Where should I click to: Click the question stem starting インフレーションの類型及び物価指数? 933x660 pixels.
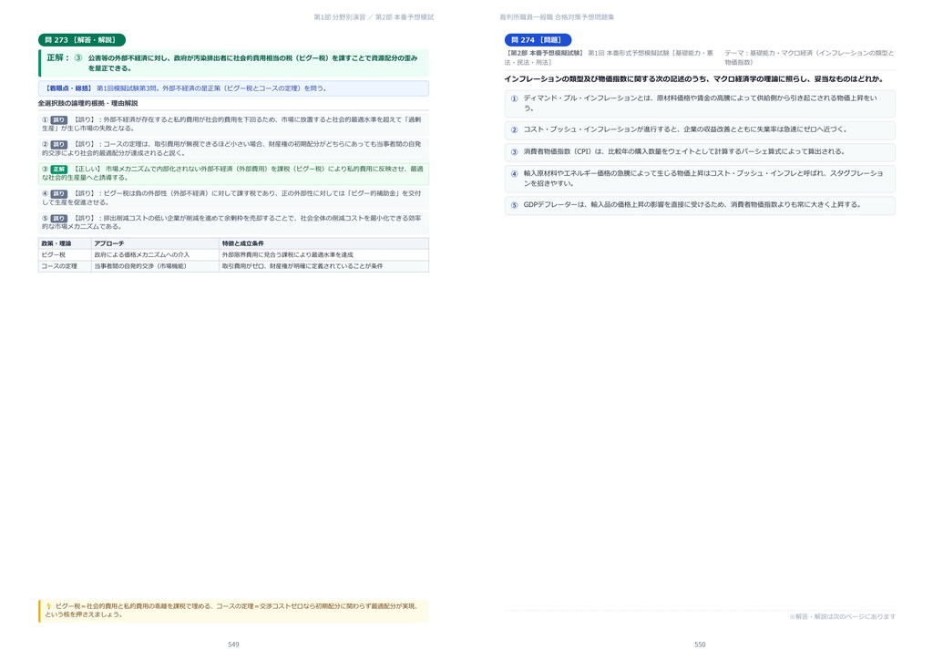tap(693, 79)
